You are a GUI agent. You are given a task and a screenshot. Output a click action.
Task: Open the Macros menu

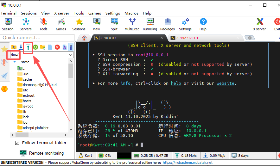coord(131,13)
